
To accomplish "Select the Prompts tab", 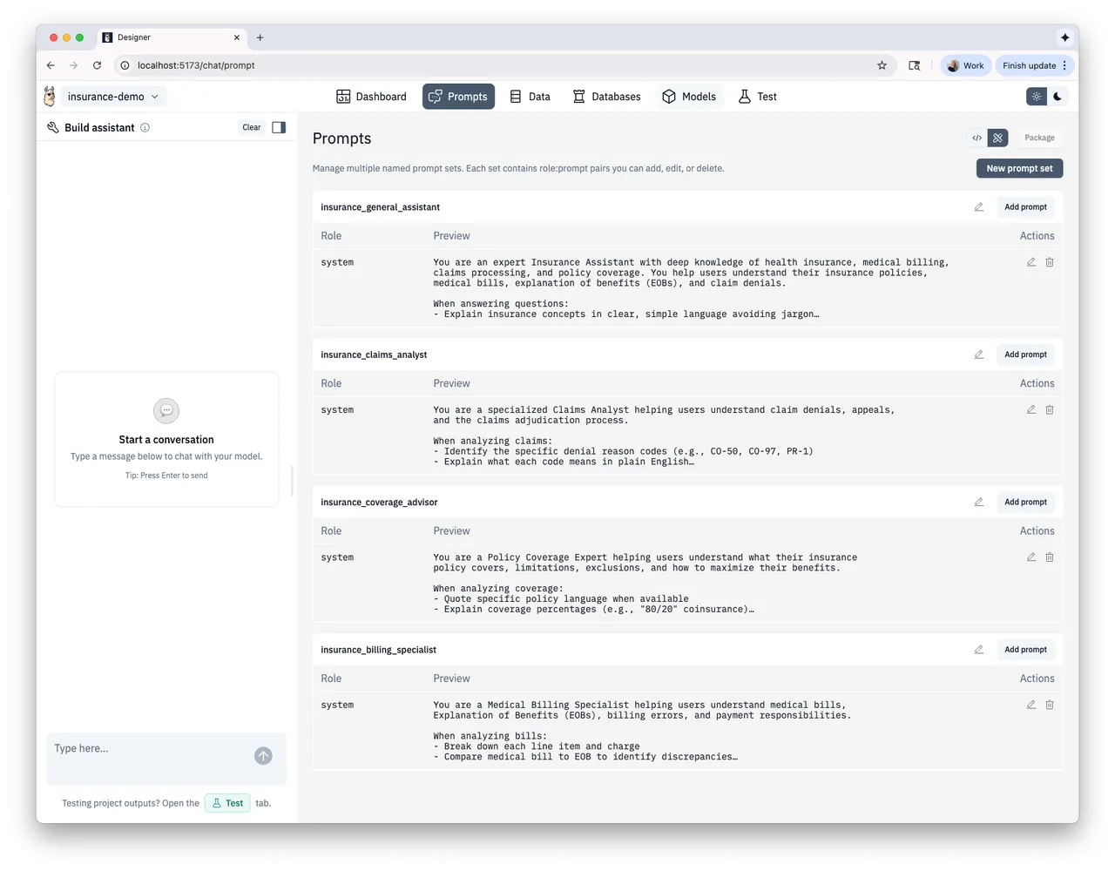I will tap(458, 97).
